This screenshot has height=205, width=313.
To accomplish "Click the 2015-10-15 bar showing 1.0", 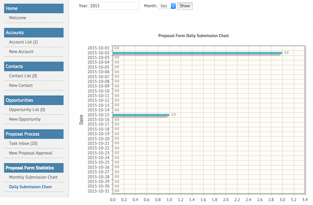I will [x=141, y=115].
